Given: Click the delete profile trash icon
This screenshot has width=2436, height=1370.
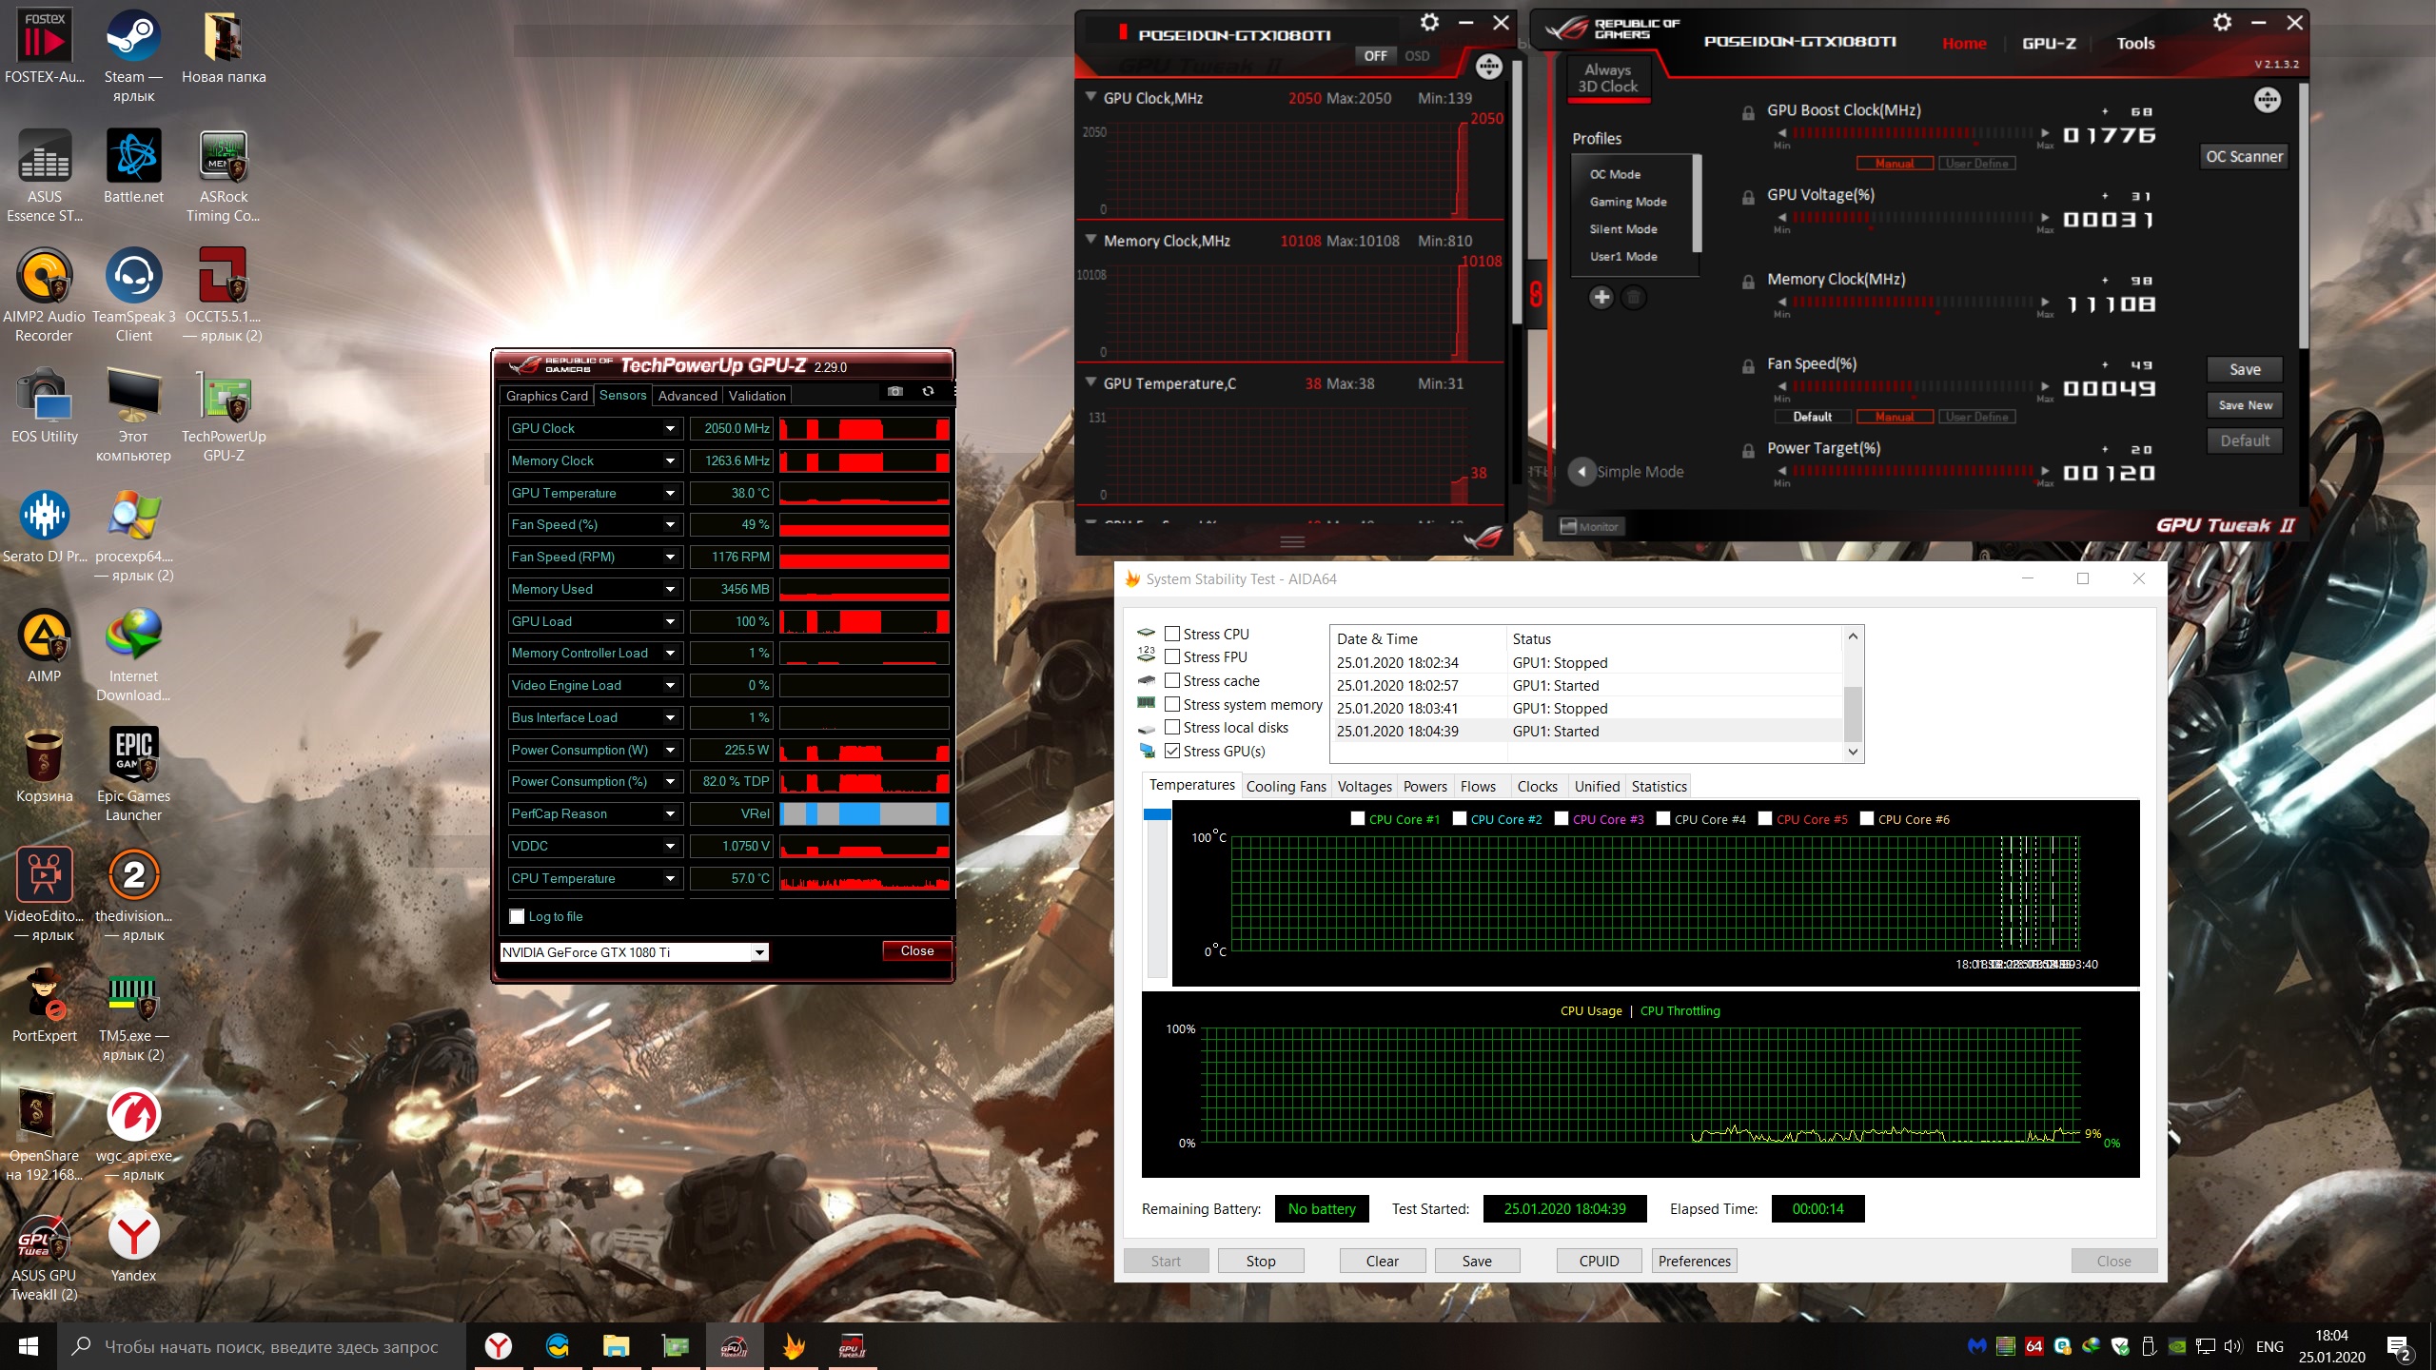Looking at the screenshot, I should click(1633, 298).
